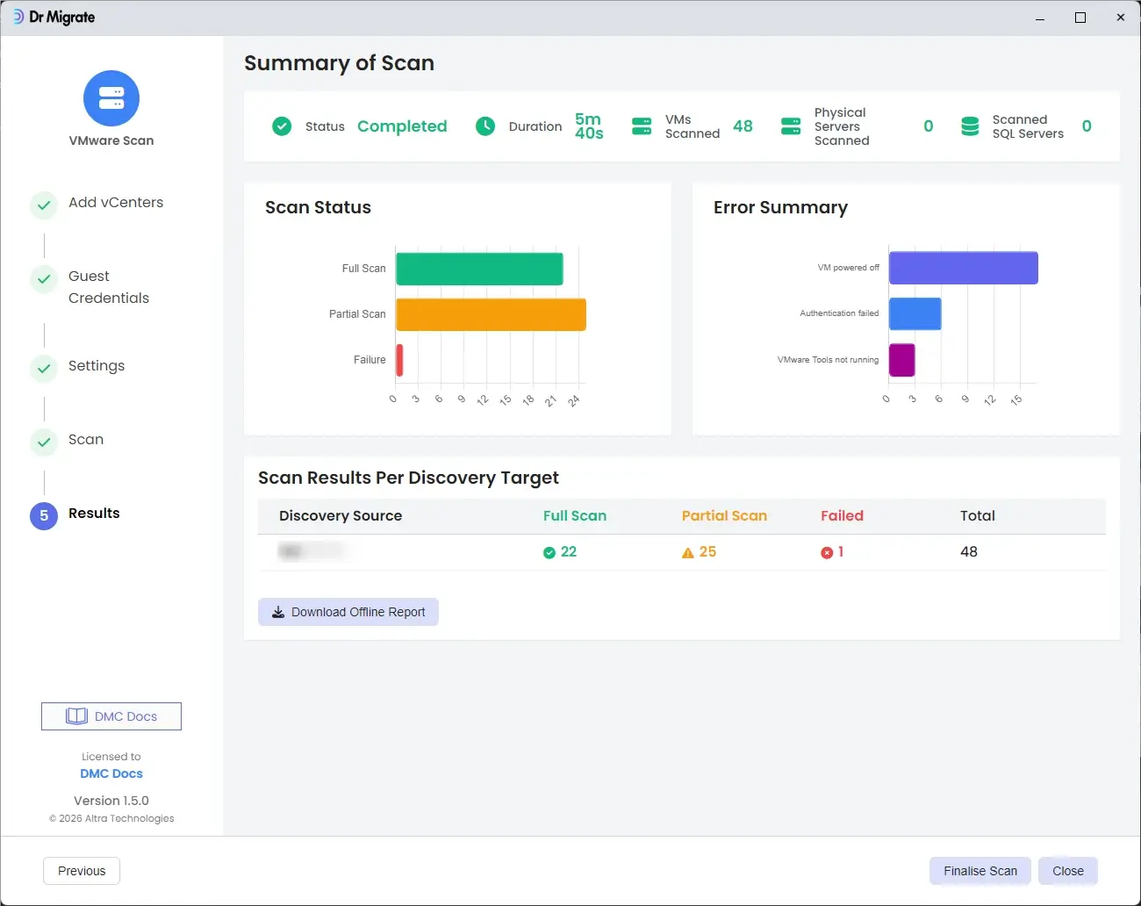The height and width of the screenshot is (906, 1141).
Task: Click the Total column header
Action: 978,516
